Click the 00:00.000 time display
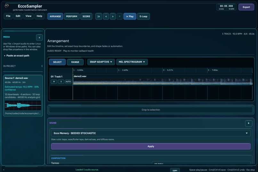258x172 pixels. [x=226, y=6]
